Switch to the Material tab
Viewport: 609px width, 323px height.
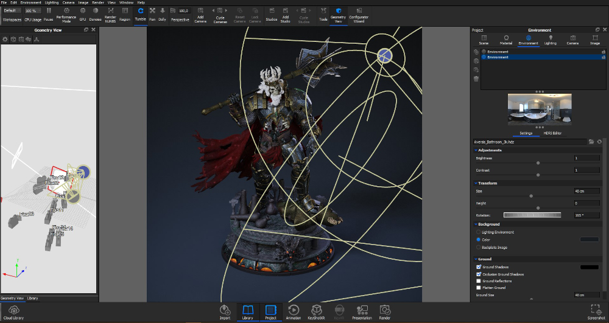pos(506,40)
